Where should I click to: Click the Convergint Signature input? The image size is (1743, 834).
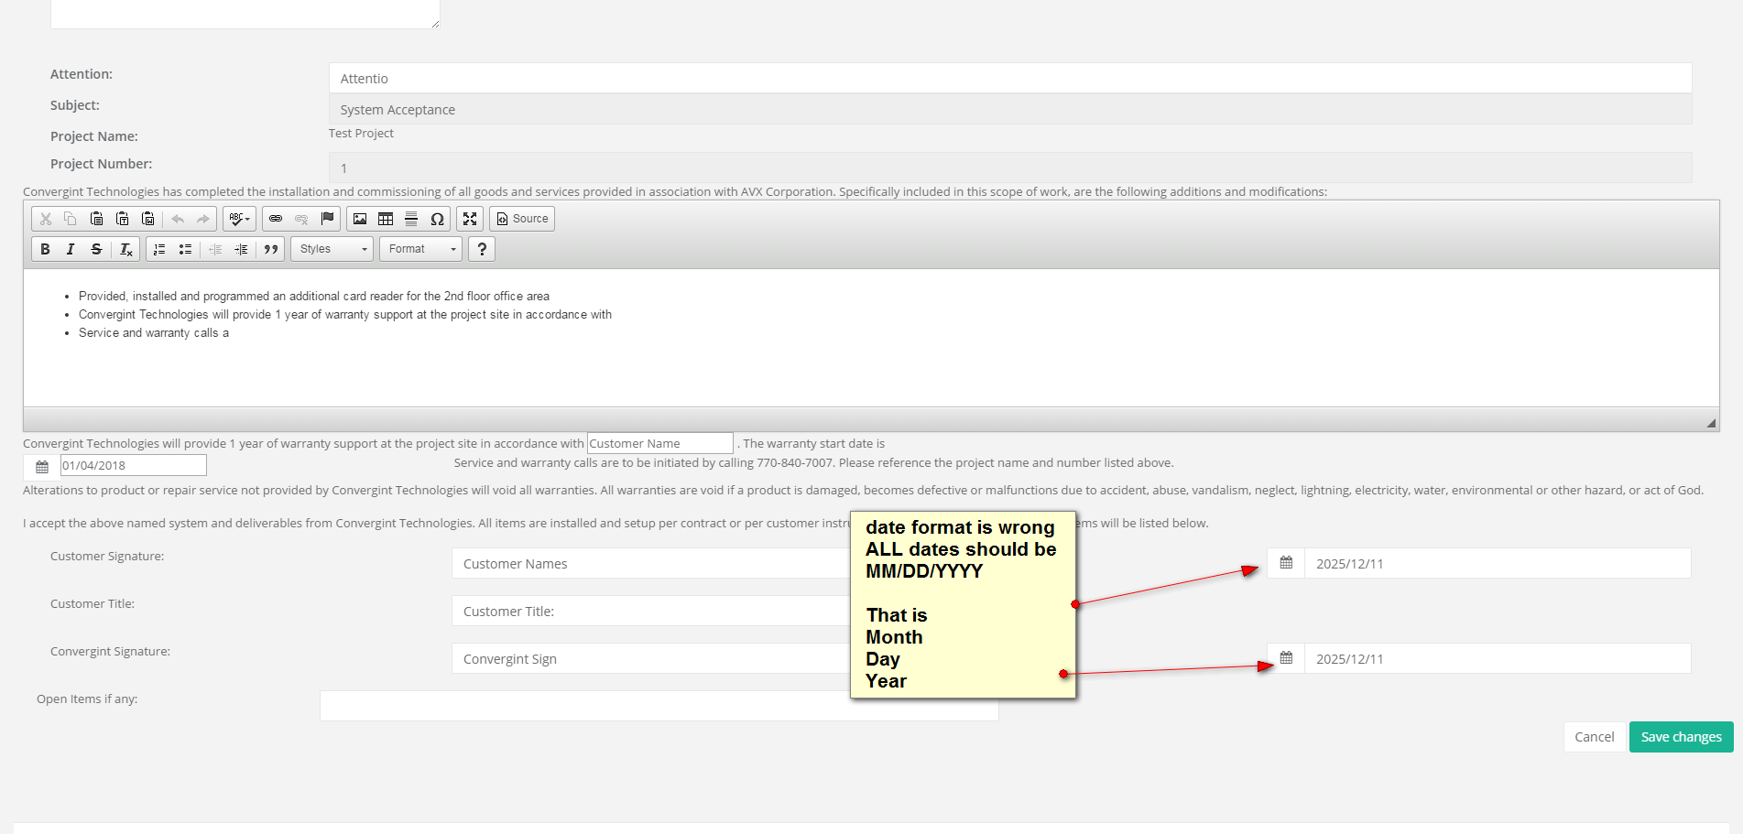click(651, 658)
